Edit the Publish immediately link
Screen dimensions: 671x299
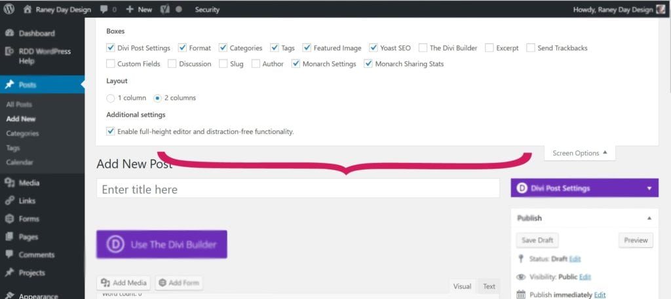click(x=600, y=294)
